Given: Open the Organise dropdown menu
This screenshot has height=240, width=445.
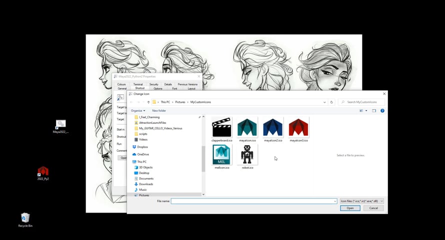Looking at the screenshot, I should click(138, 111).
